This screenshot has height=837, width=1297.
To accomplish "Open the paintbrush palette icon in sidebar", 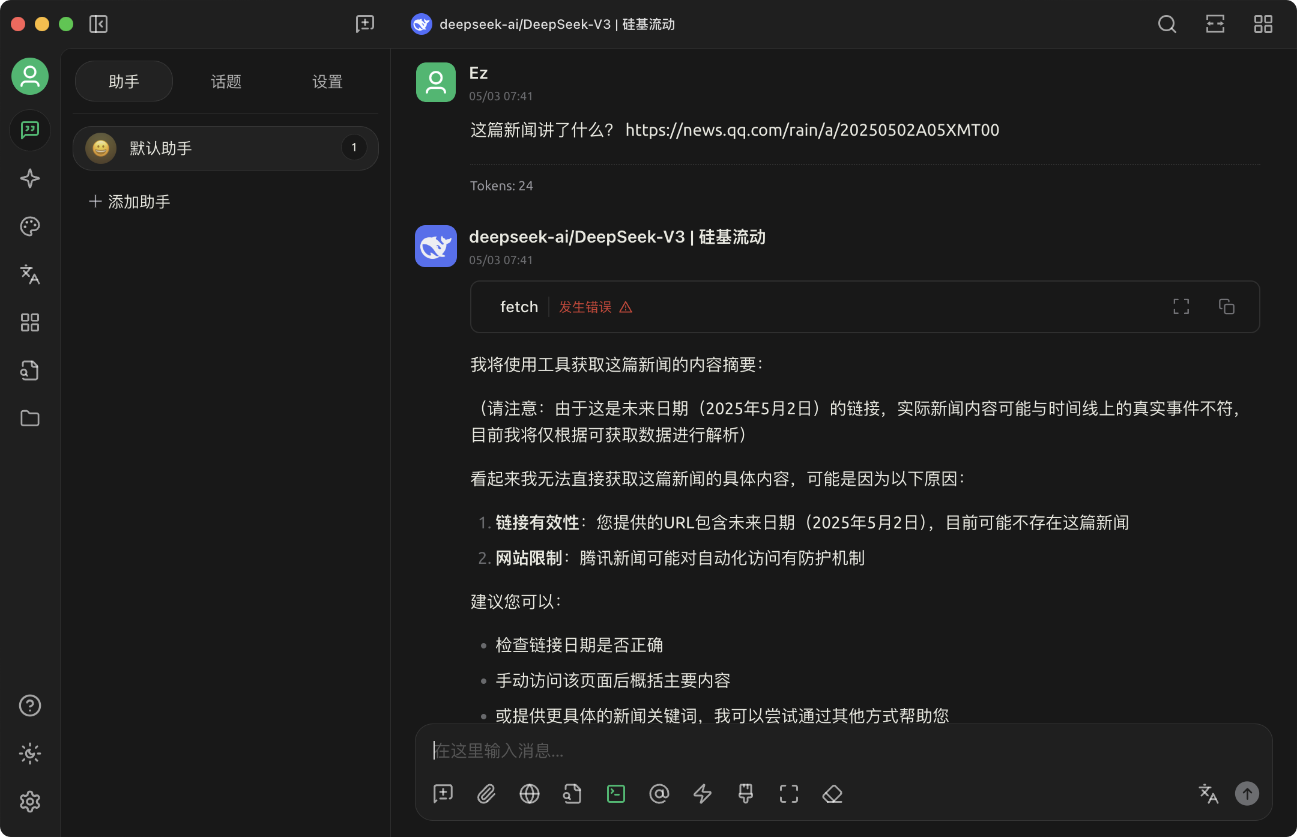I will click(x=29, y=226).
